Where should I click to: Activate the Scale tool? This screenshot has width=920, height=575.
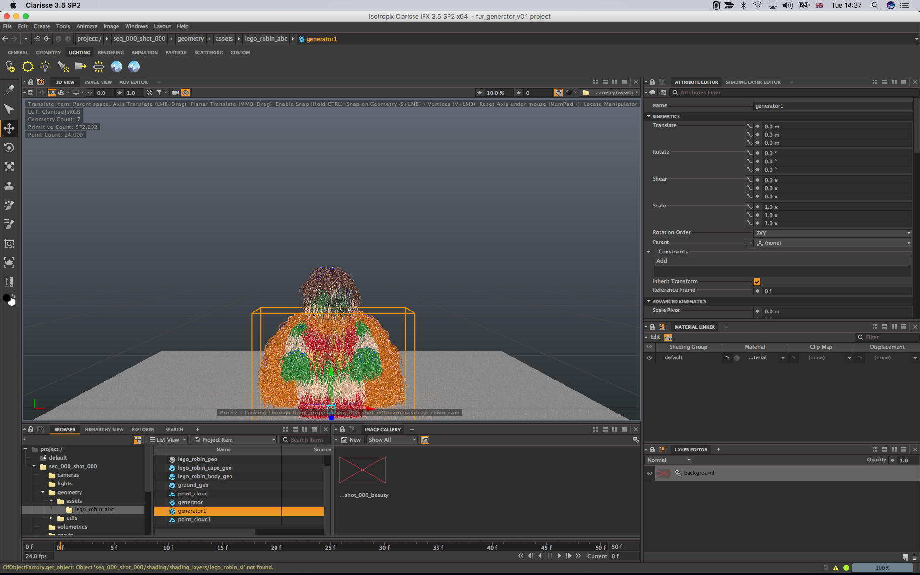9,167
